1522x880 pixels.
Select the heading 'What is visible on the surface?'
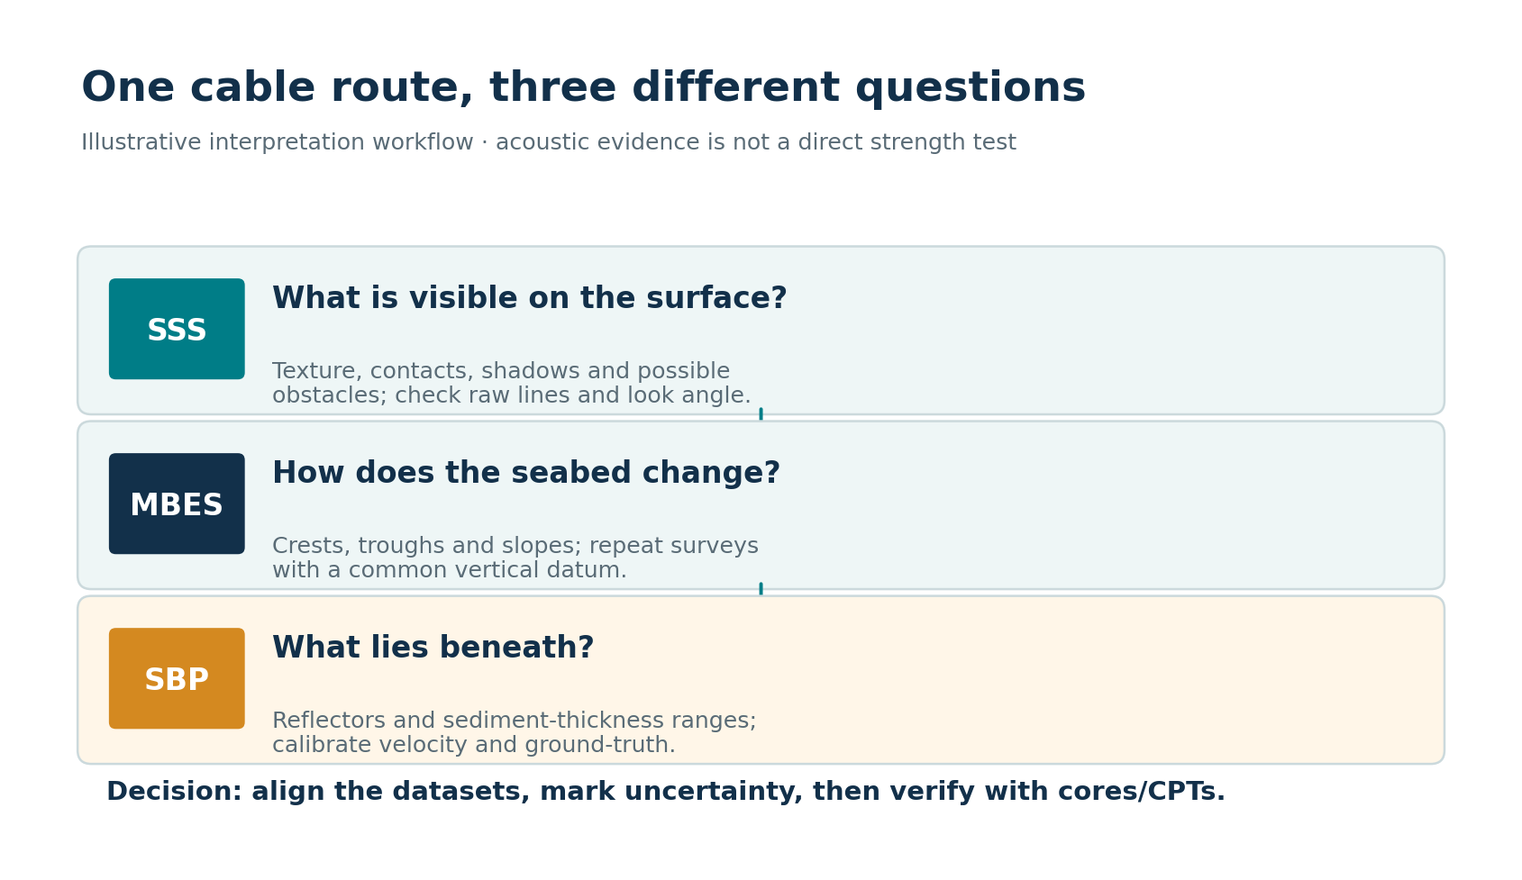[530, 299]
